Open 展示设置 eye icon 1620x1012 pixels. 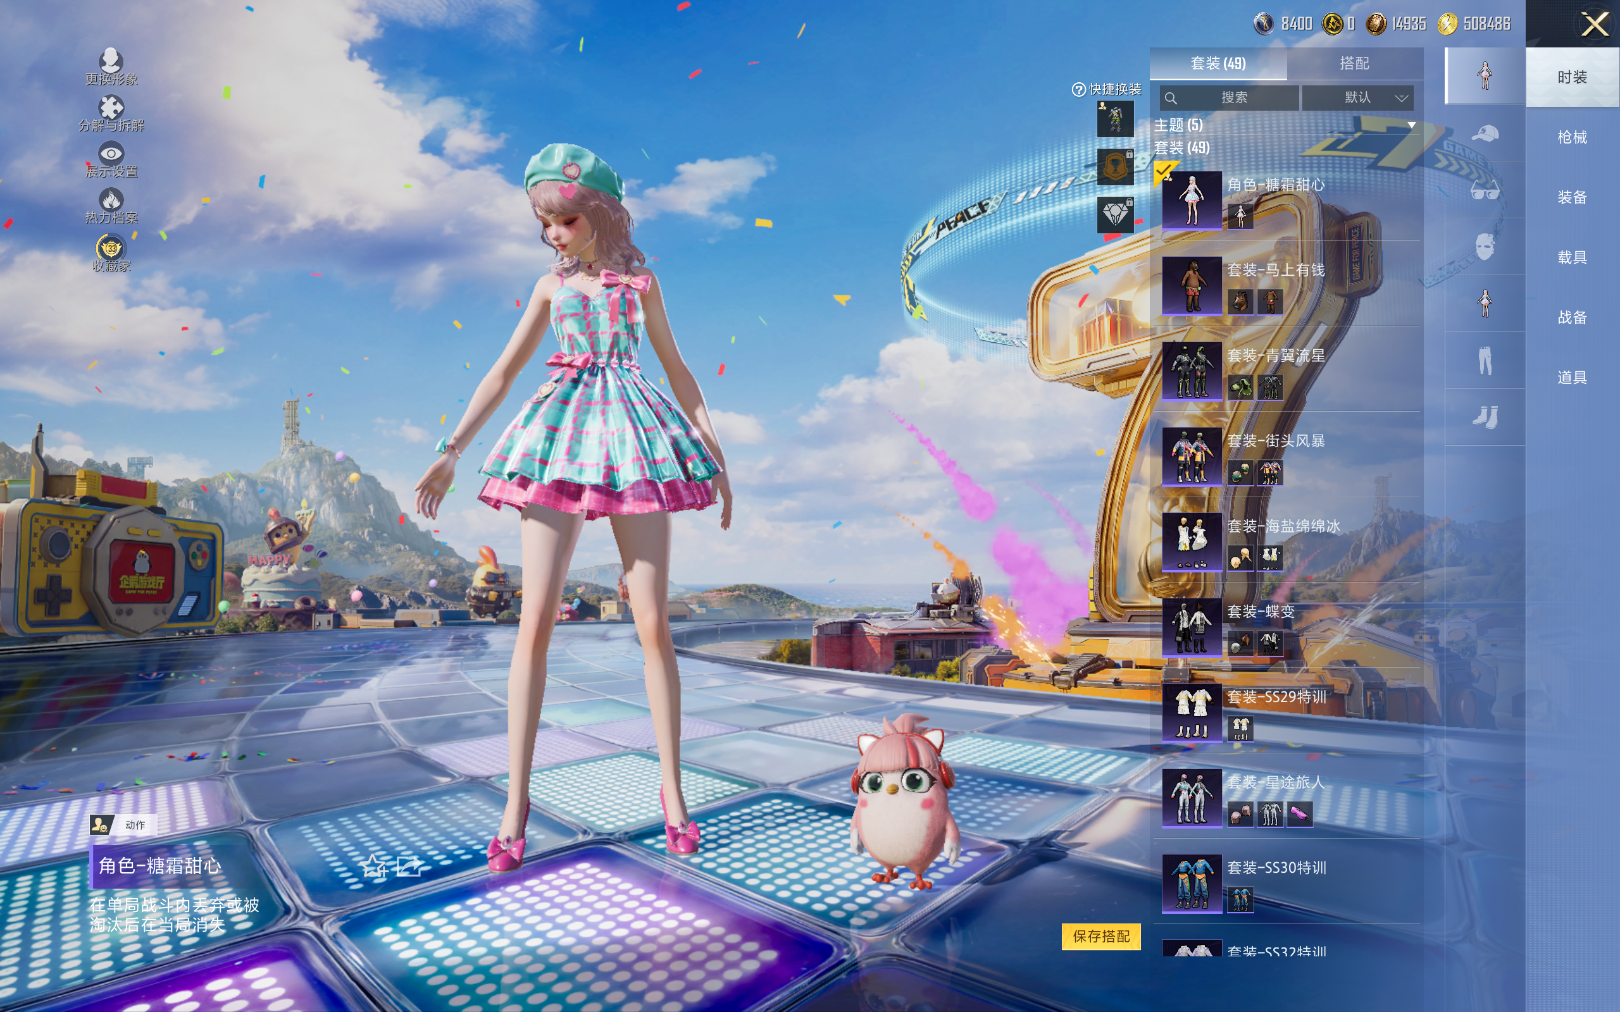point(111,154)
